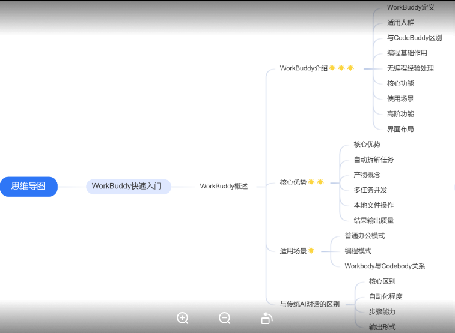Viewport: 455px width, 333px height.
Task: Click the WorkBuddy定义 leaf
Action: 411,7
